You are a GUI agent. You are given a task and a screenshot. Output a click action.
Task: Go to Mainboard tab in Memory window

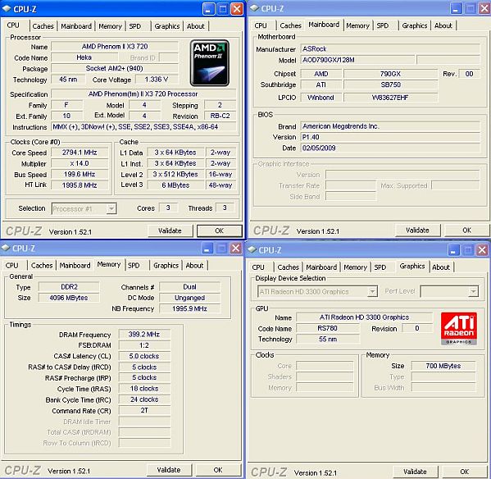coord(75,266)
